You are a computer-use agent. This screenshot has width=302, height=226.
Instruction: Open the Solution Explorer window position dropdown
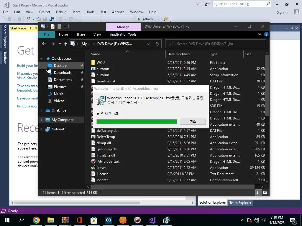[287, 28]
